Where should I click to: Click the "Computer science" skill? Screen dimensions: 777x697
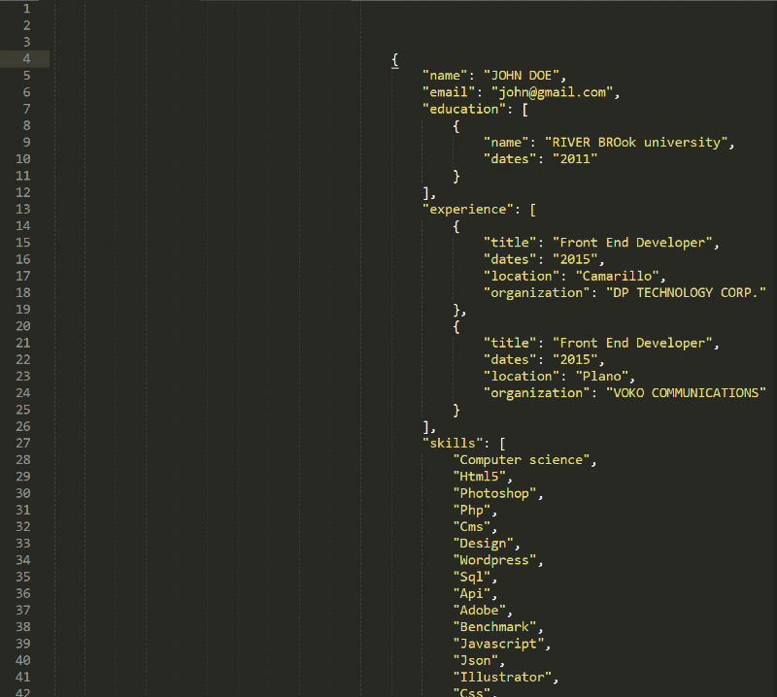pyautogui.click(x=522, y=460)
